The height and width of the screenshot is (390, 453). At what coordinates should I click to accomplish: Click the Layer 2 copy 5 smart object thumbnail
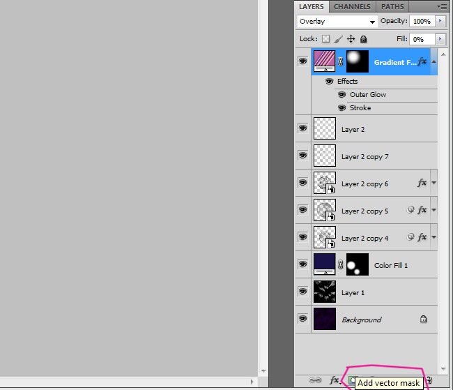tap(325, 210)
